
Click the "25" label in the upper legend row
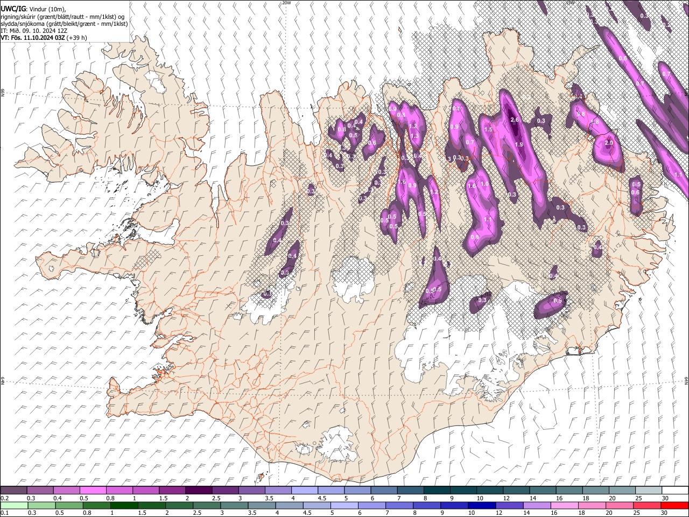pyautogui.click(x=638, y=498)
